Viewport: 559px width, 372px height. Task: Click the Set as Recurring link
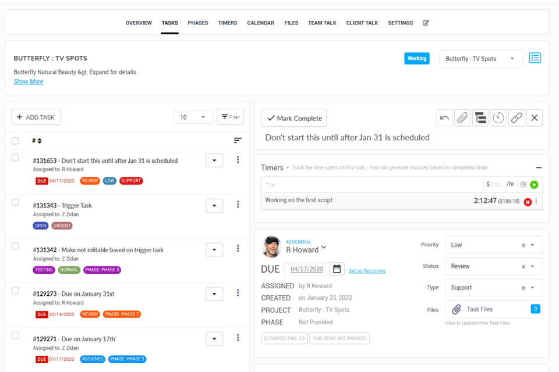(x=367, y=271)
